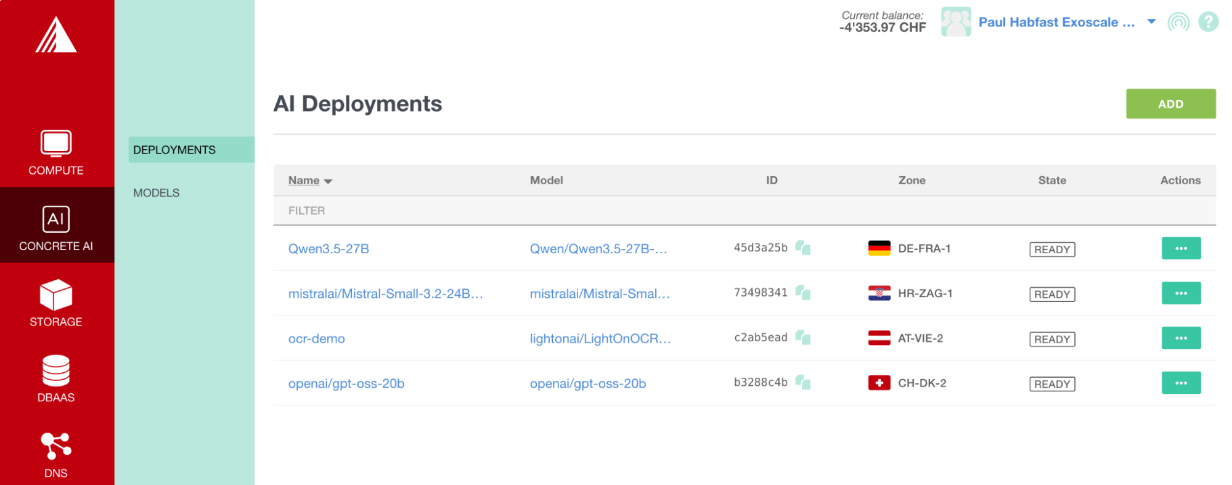The width and height of the screenshot is (1232, 485).
Task: Click the ID column header
Action: coord(772,181)
